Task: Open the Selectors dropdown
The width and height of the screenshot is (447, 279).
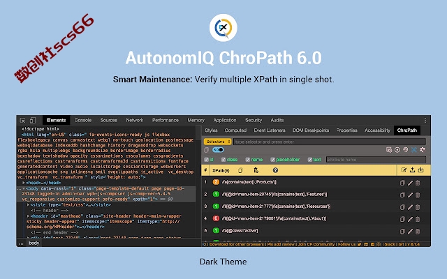Action: coord(217,142)
